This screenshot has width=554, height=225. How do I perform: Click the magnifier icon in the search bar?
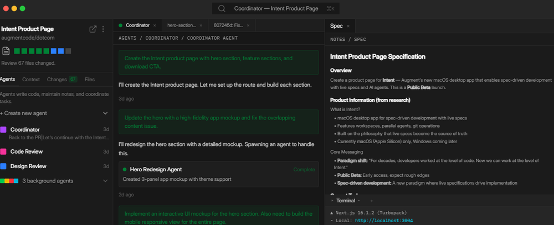tap(222, 8)
